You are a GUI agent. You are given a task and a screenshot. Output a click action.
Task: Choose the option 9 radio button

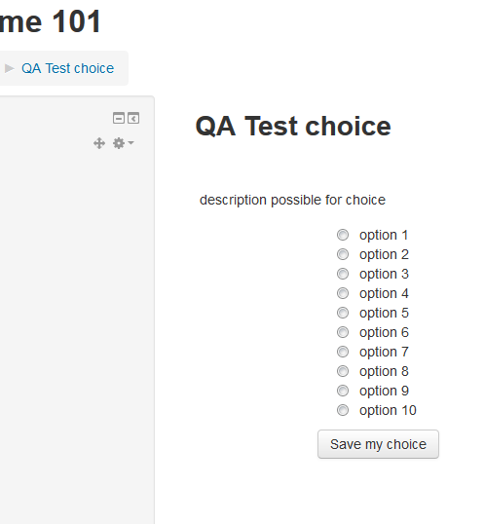[343, 391]
